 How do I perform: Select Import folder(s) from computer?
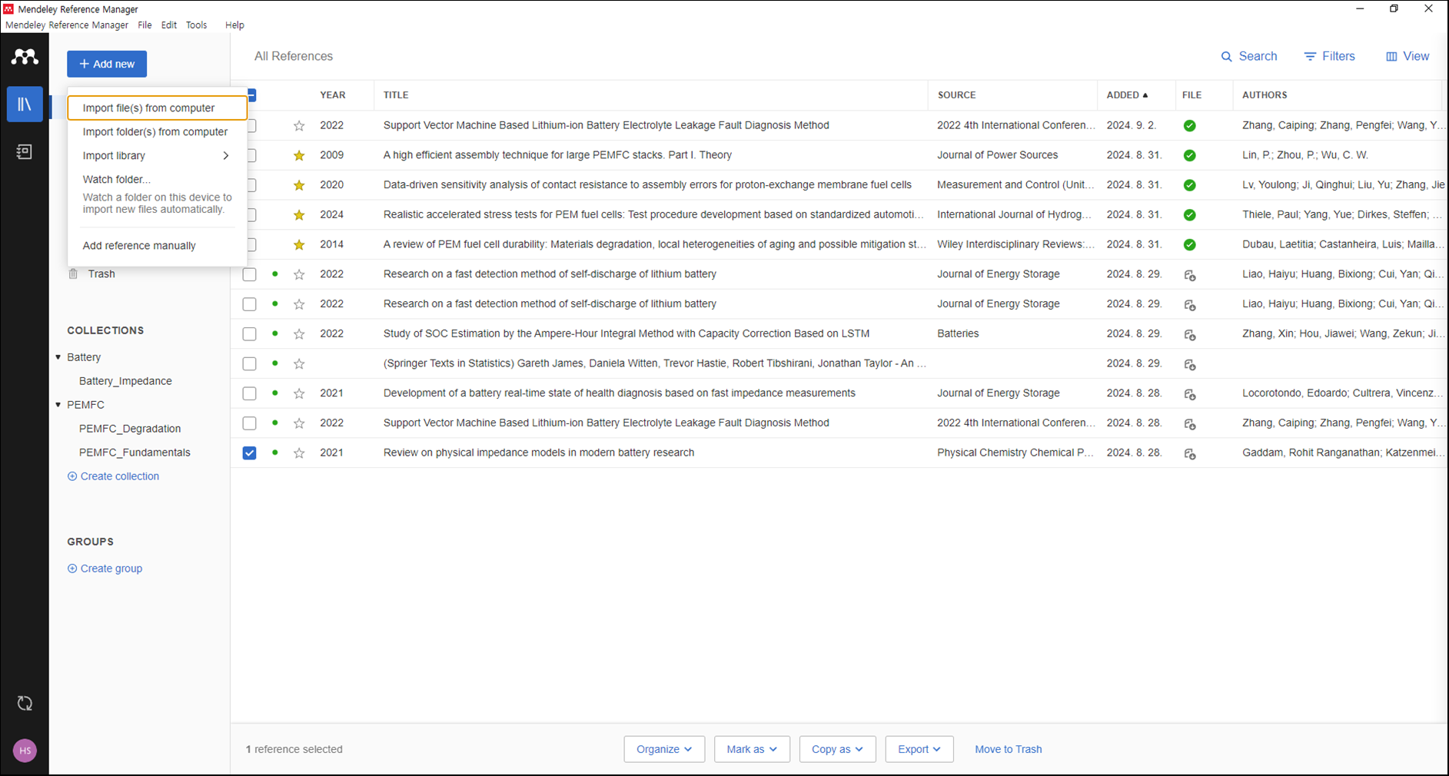click(x=157, y=132)
